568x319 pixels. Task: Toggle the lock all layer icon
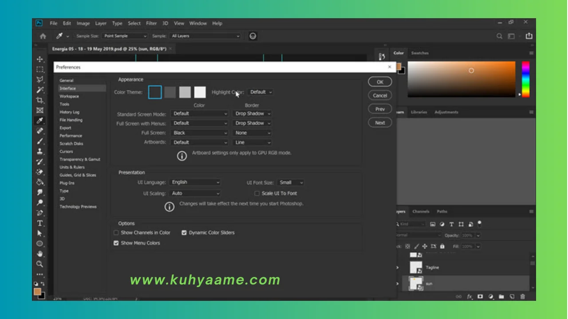(442, 246)
